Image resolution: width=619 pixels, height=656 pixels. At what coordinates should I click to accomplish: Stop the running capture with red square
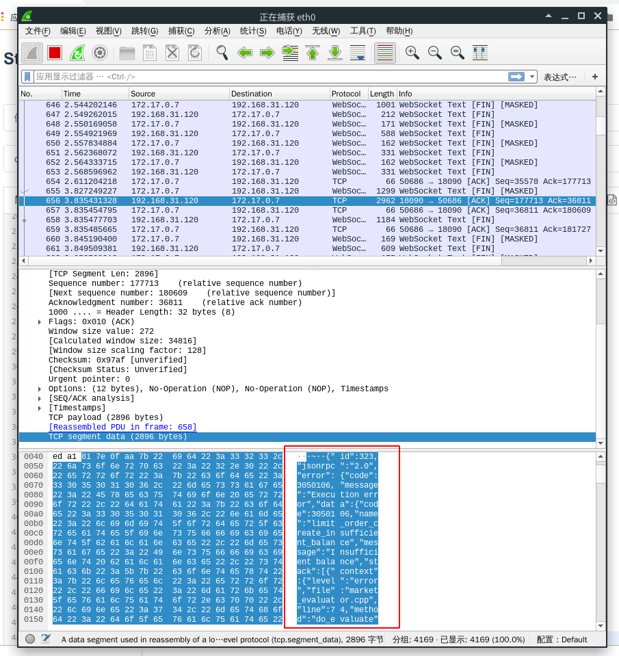[55, 53]
